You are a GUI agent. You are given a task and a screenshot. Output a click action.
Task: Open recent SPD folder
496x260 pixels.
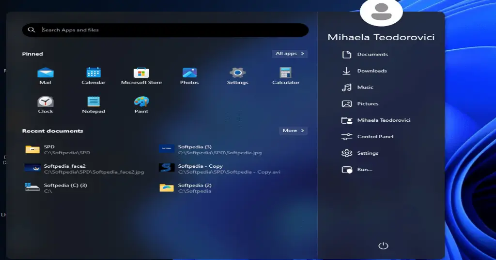(58, 149)
